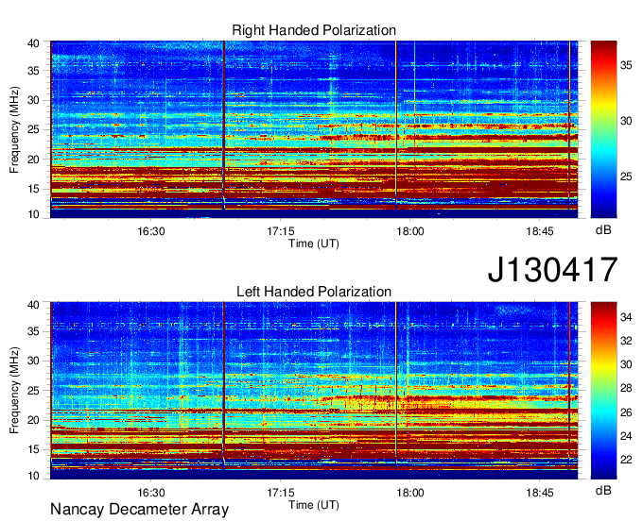Click the 10 MHz tick on Right Handed plot

34,214
